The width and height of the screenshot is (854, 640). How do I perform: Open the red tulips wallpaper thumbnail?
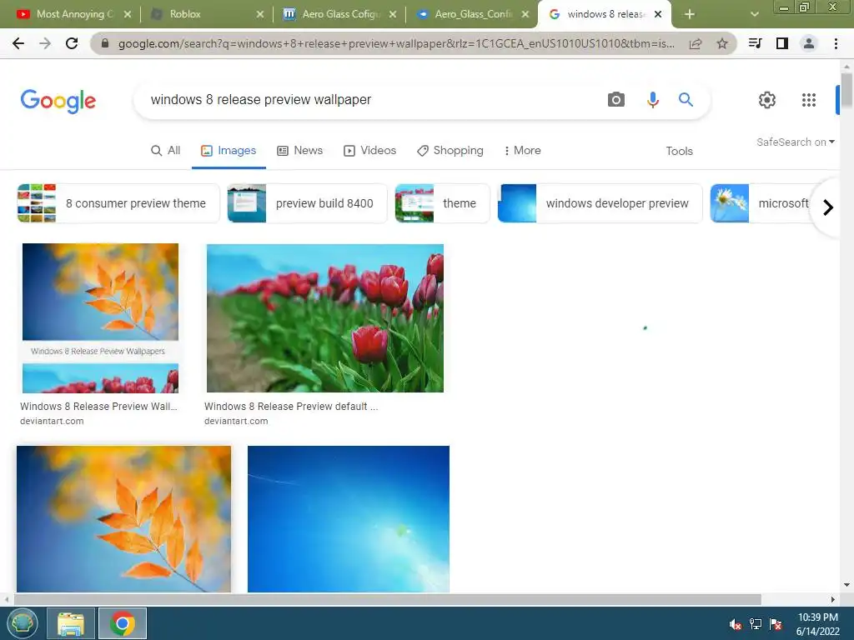pos(325,318)
